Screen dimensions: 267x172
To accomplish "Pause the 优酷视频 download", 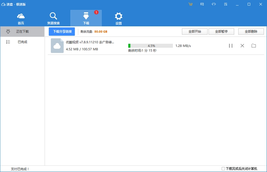I will 231,46.
